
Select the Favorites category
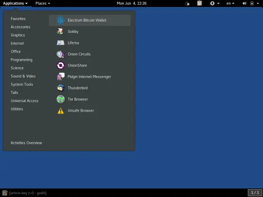coord(18,19)
